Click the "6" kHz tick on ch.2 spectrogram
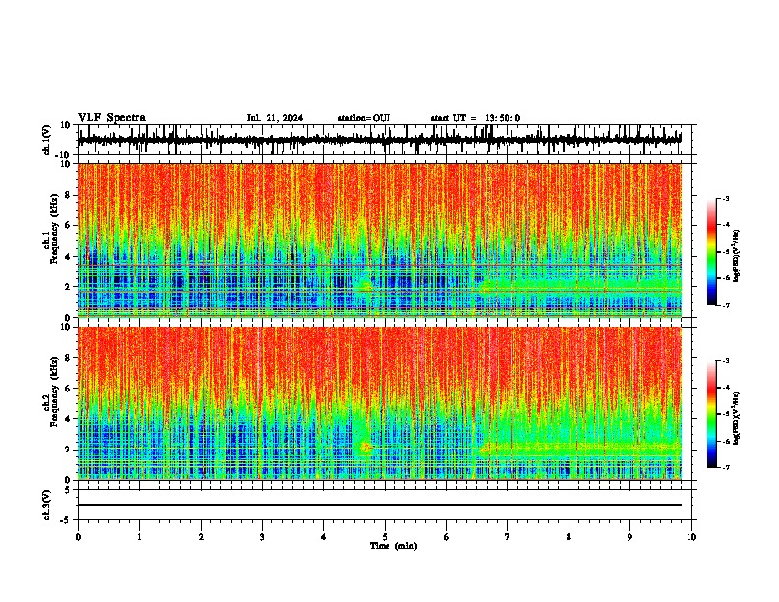The width and height of the screenshot is (779, 602). 69,388
